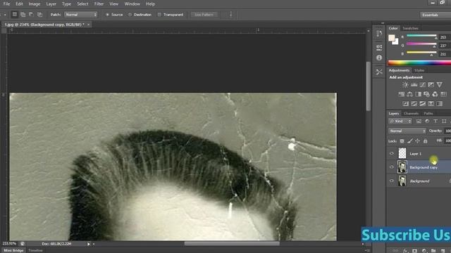
Task: Open the Select menu
Action: pos(82,4)
